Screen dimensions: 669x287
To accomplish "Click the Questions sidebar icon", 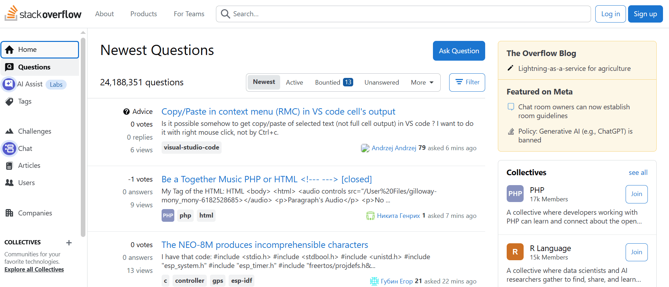I will tap(10, 67).
